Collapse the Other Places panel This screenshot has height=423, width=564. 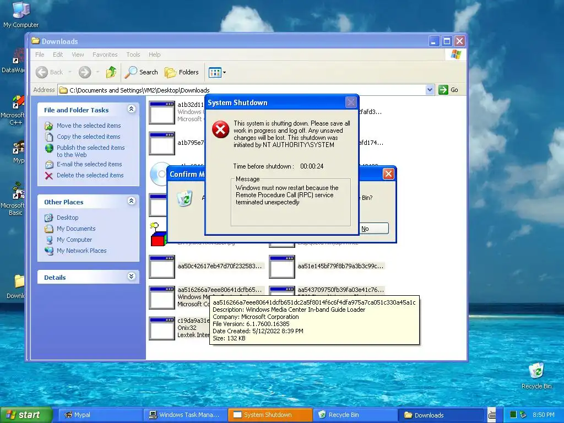pyautogui.click(x=131, y=201)
